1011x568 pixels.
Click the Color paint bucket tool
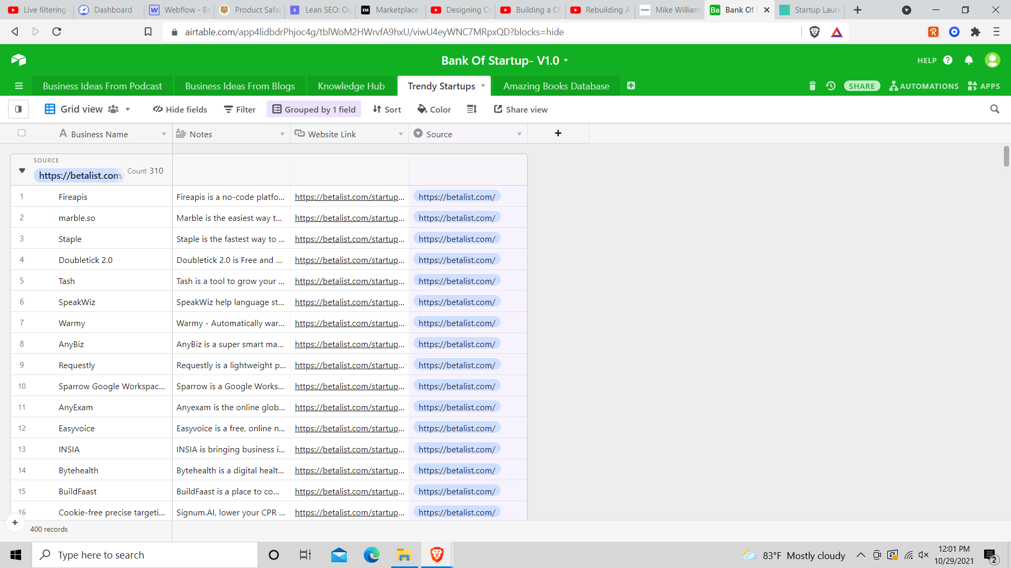click(x=434, y=109)
